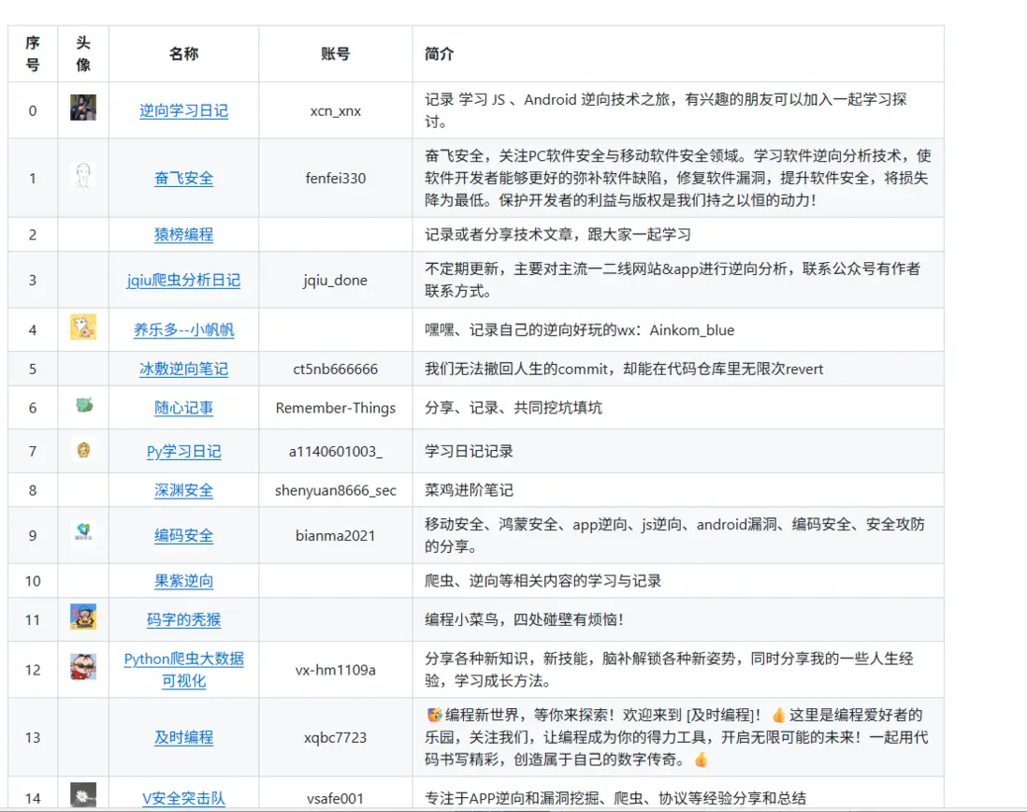Open the 编码安全 link

click(183, 536)
